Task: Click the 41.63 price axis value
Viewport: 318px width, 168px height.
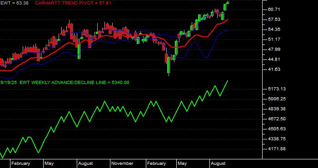Action: point(274,69)
